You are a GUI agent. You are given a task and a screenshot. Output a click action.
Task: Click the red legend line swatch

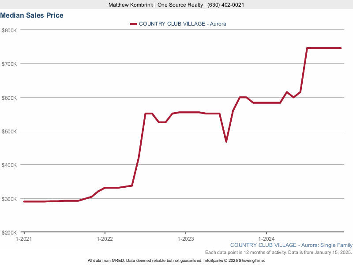pyautogui.click(x=133, y=24)
